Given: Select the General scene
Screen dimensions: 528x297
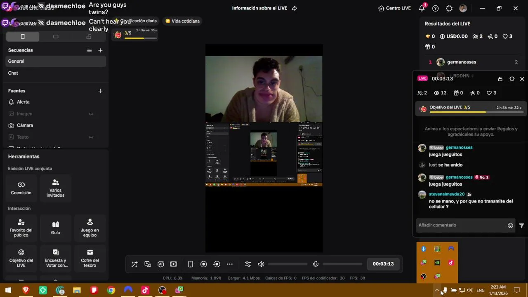Looking at the screenshot, I should [x=56, y=61].
